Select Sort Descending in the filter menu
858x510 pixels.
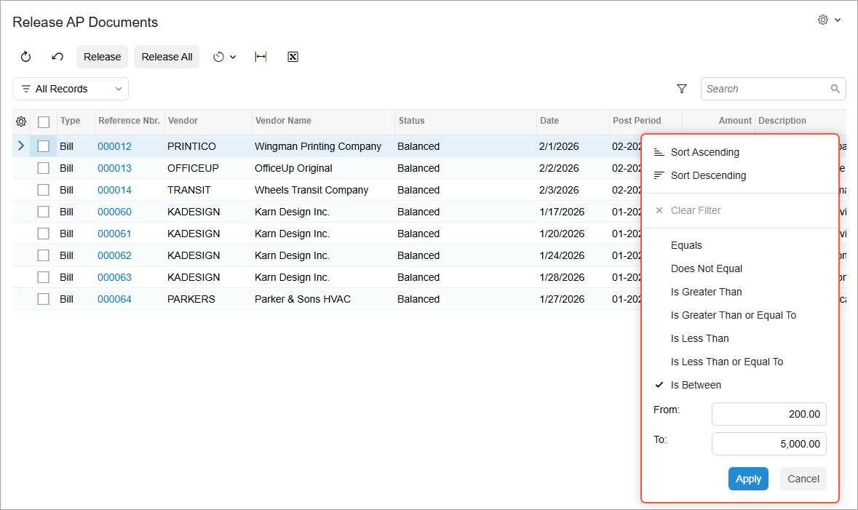tap(708, 175)
